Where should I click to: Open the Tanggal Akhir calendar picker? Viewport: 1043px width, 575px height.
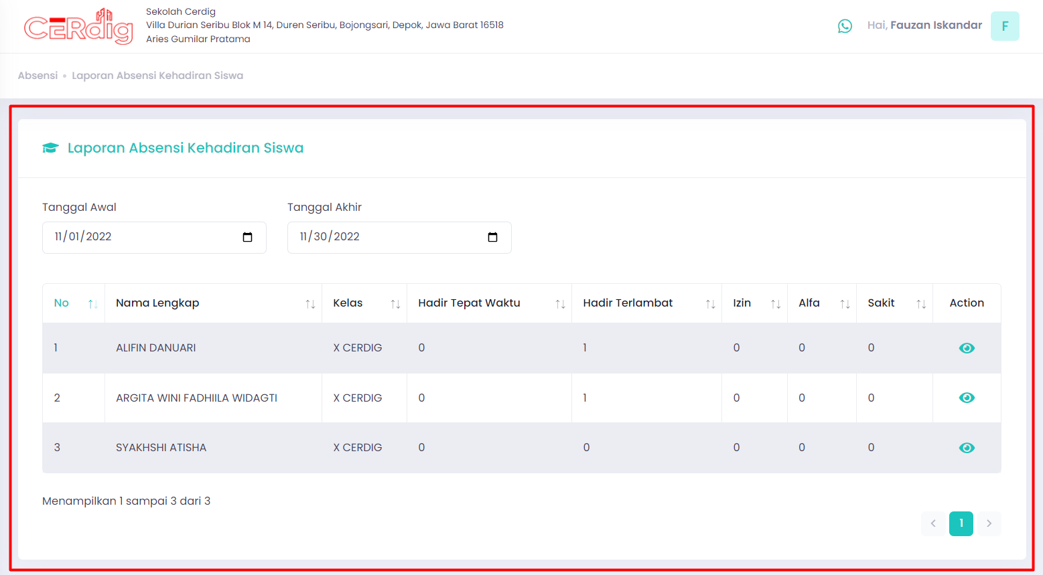pyautogui.click(x=492, y=237)
